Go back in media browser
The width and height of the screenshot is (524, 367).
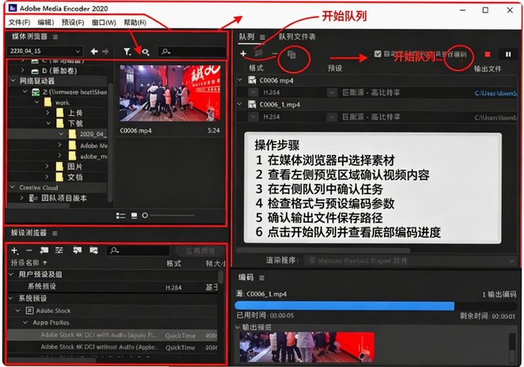[94, 51]
